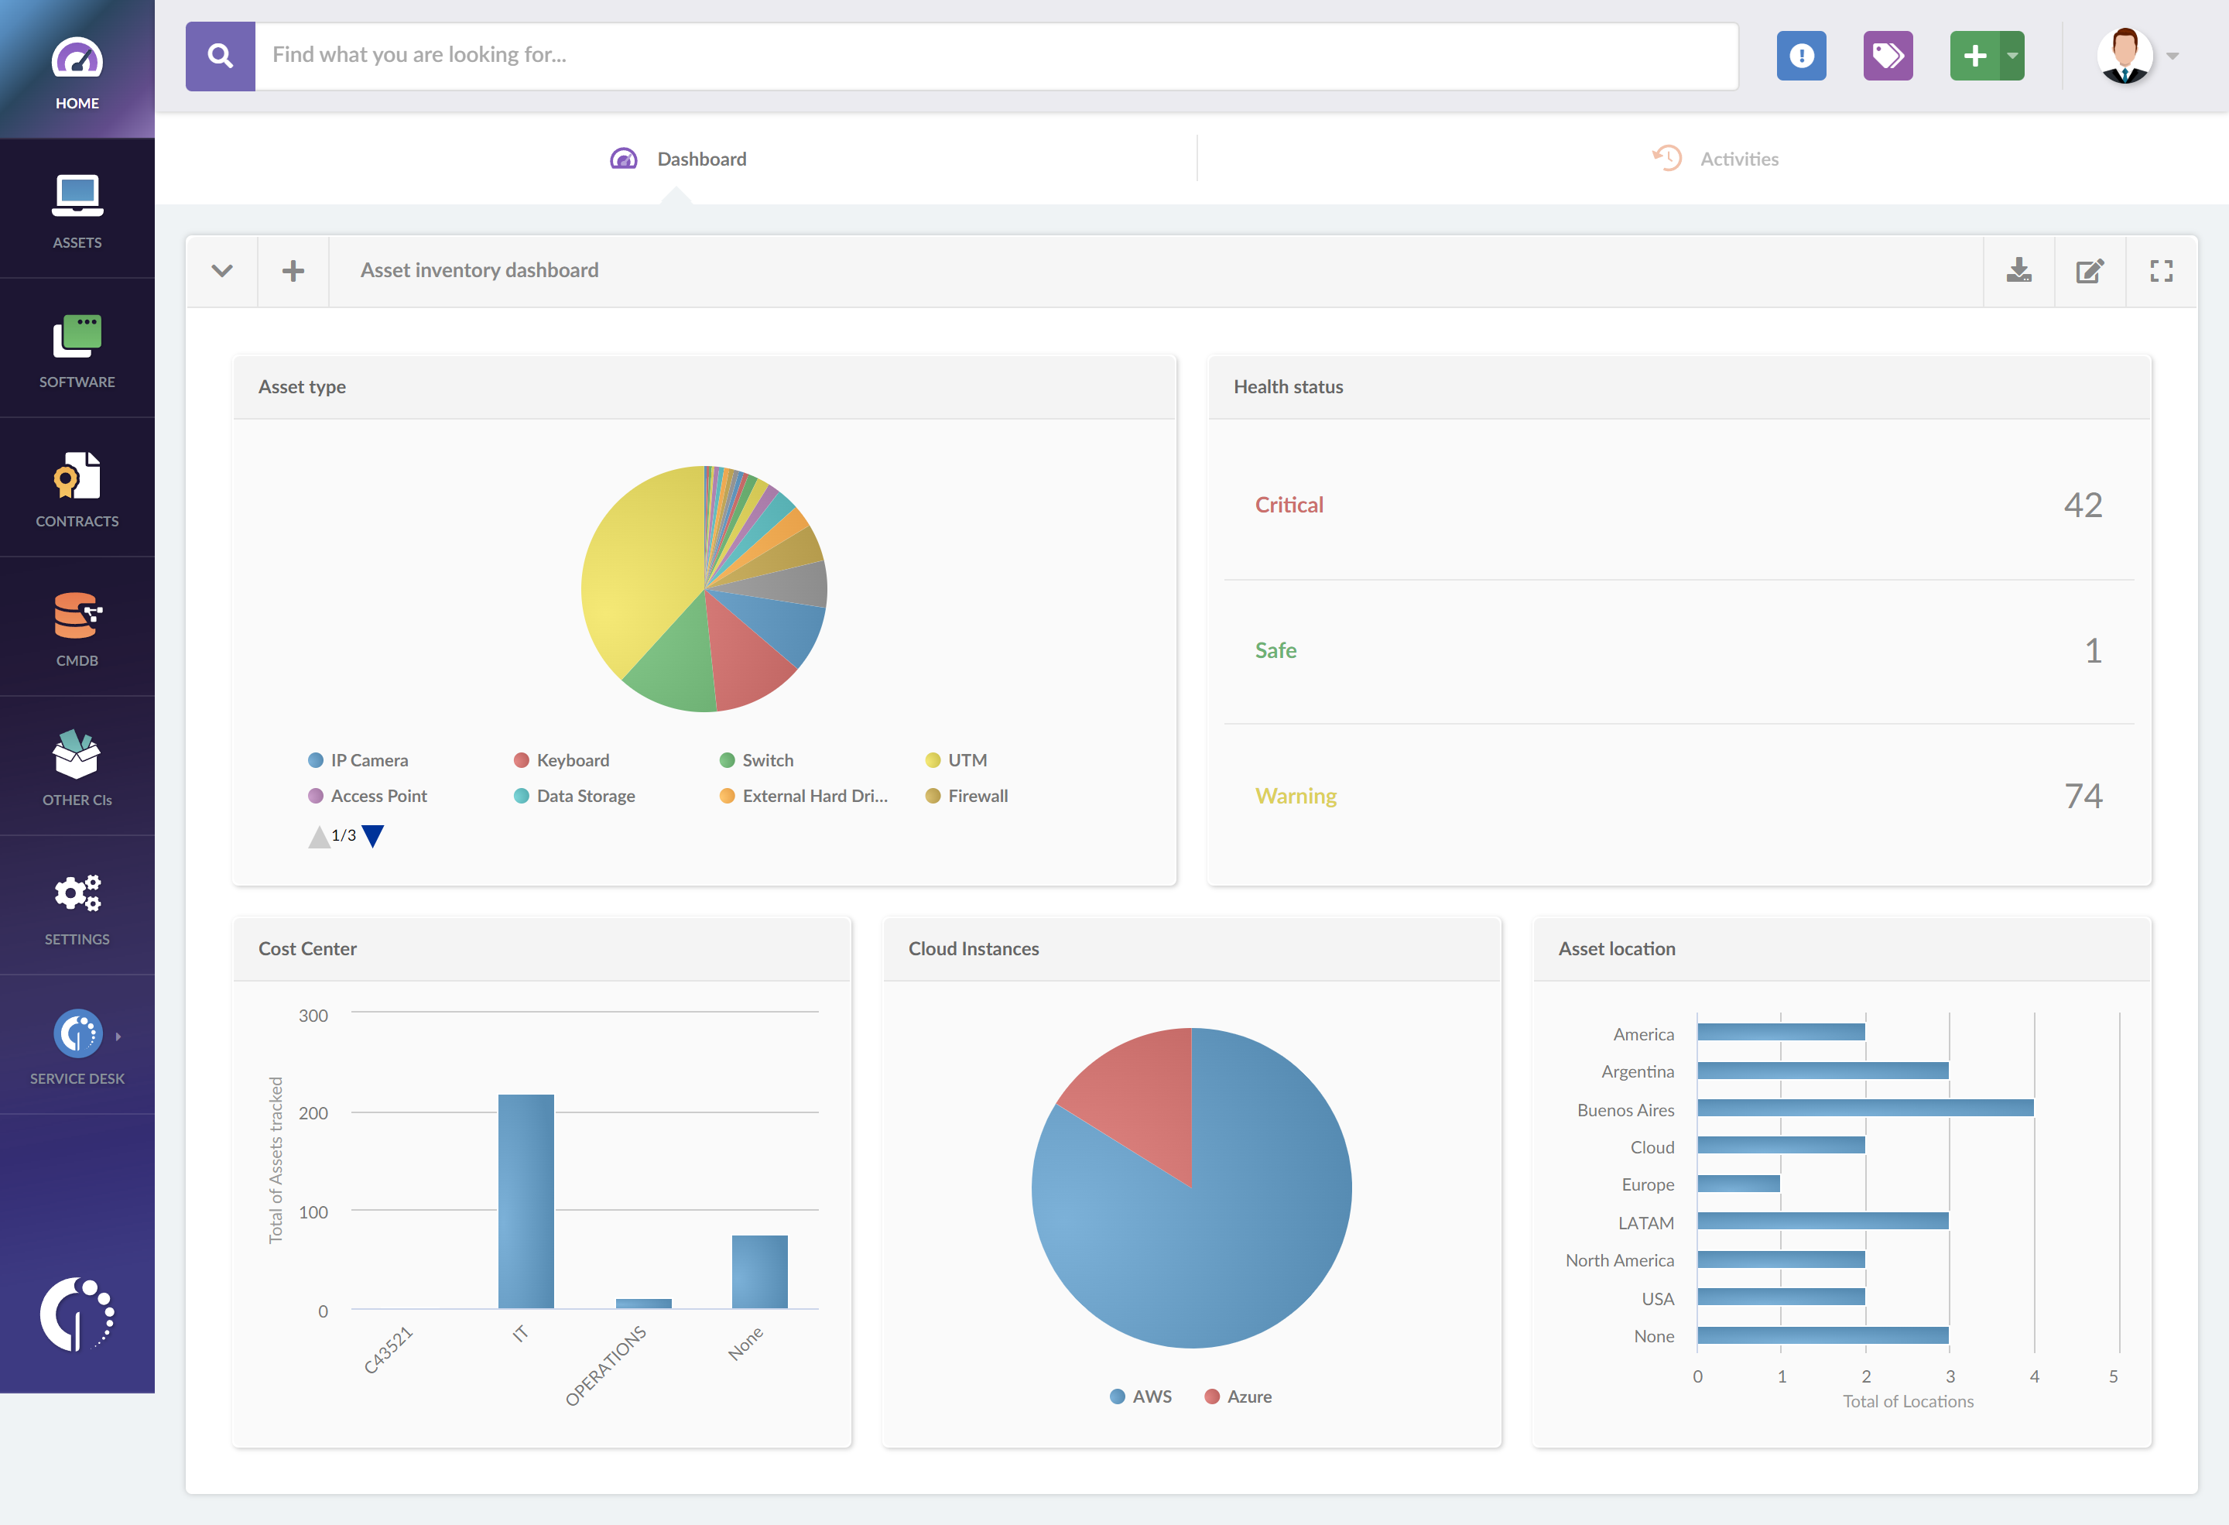Click the add new dashboard button
Viewport: 2229px width, 1525px height.
291,269
